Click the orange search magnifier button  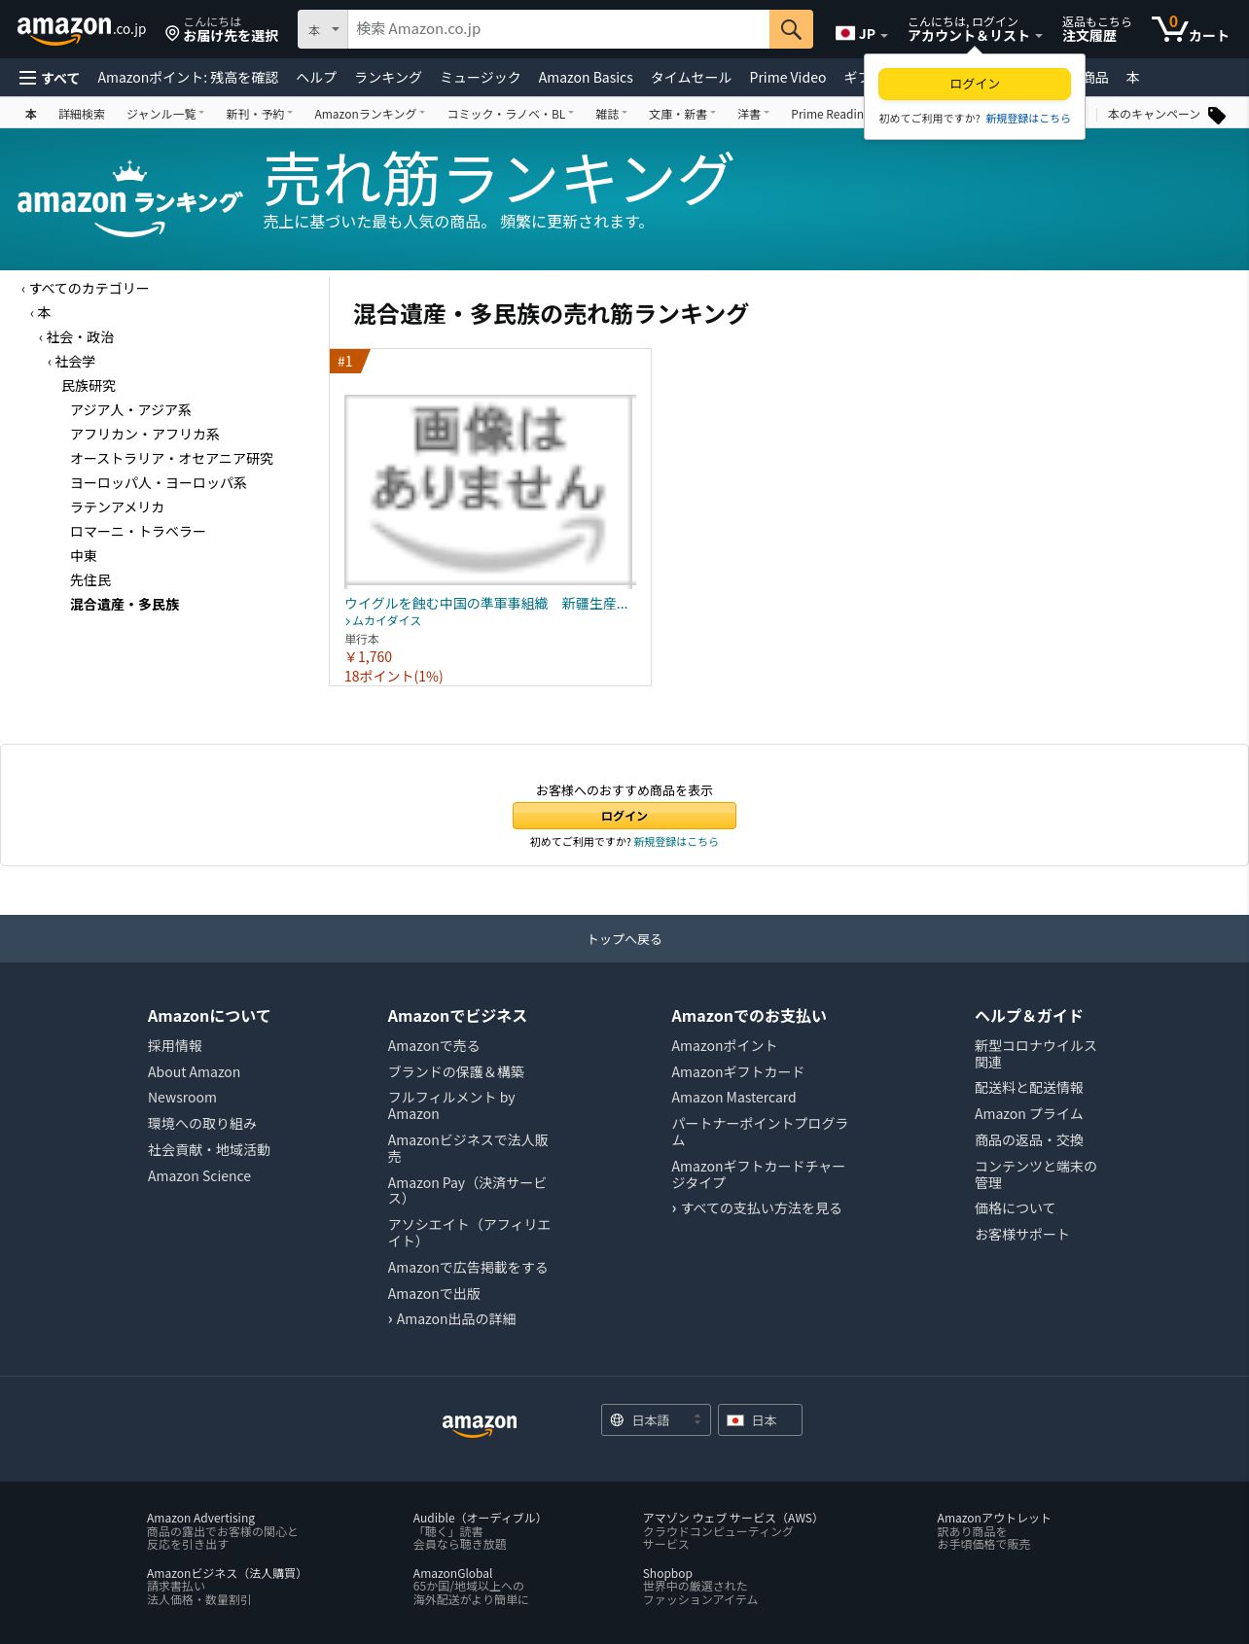coord(791,29)
